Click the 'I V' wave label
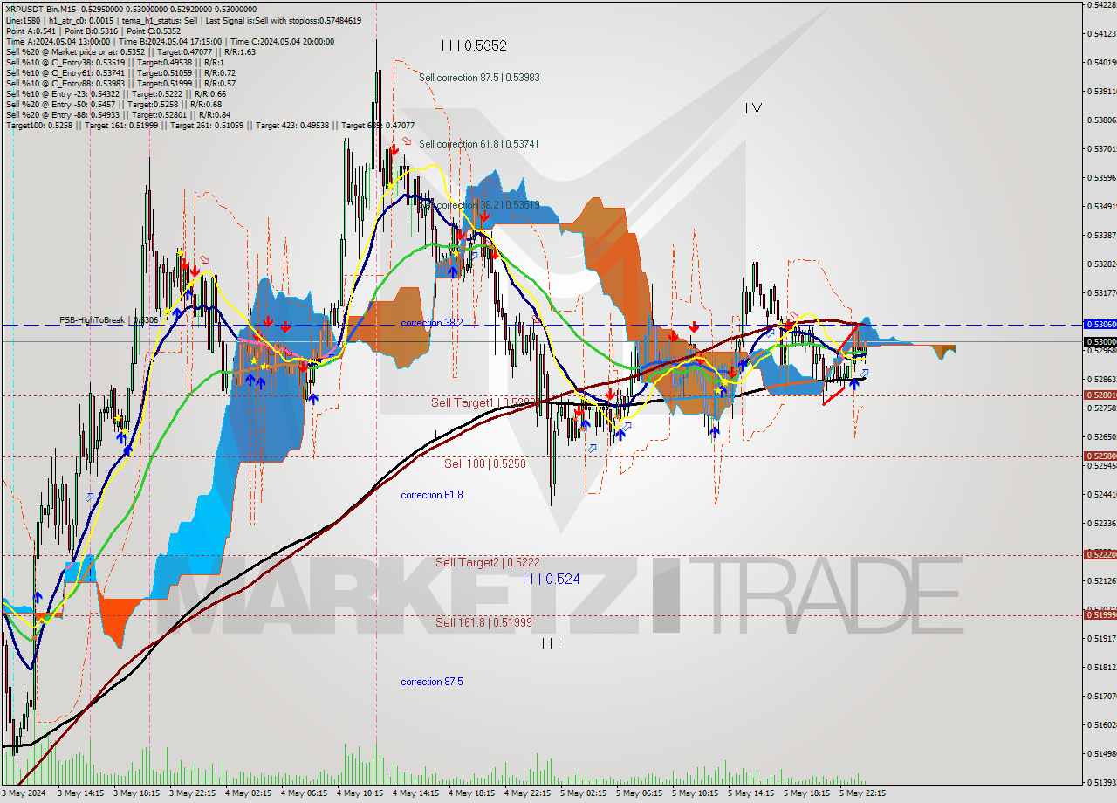The image size is (1117, 803). (x=754, y=108)
